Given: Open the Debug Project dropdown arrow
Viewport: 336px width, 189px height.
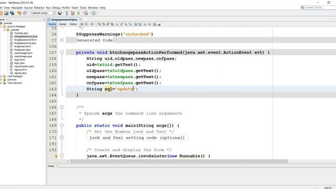Looking at the screenshot, I should 89,13.
